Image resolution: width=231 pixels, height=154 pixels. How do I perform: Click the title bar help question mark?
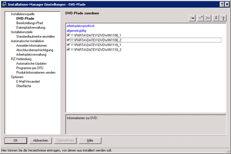(x=221, y=3)
